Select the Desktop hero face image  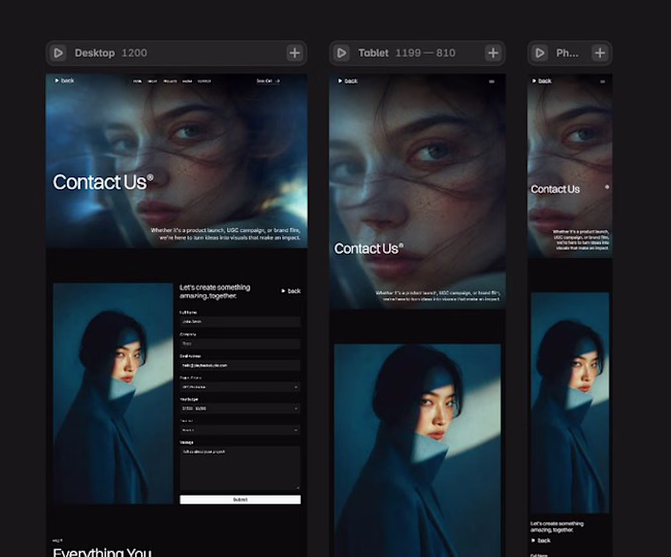[x=176, y=161]
